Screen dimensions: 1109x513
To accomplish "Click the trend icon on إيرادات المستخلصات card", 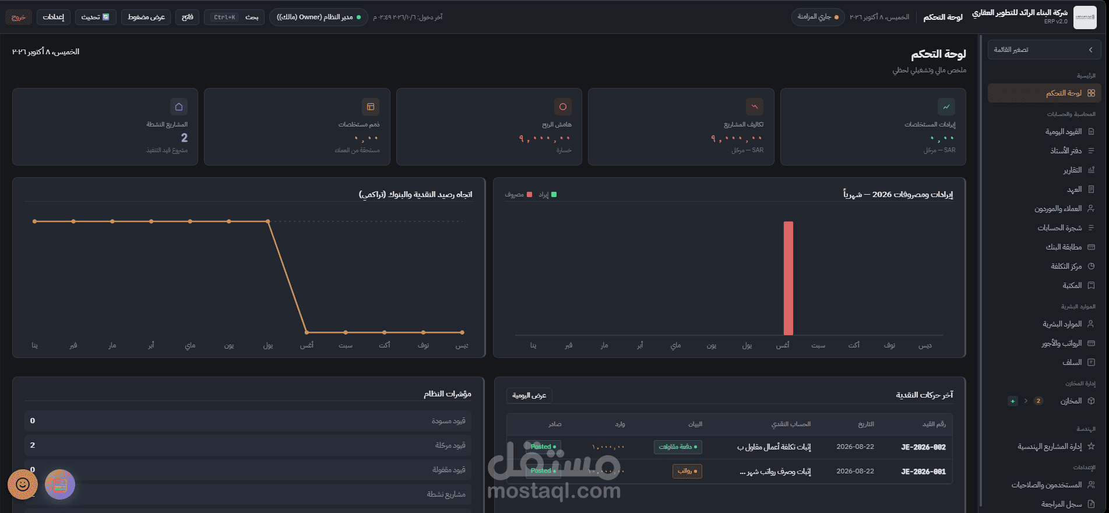I will 946,107.
